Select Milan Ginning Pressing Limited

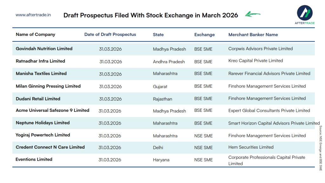(48, 86)
